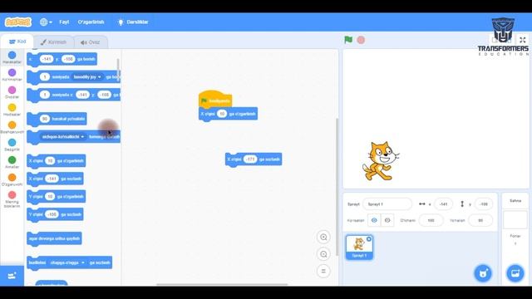Open the add extension button
The height and width of the screenshot is (299, 532).
coord(12,275)
